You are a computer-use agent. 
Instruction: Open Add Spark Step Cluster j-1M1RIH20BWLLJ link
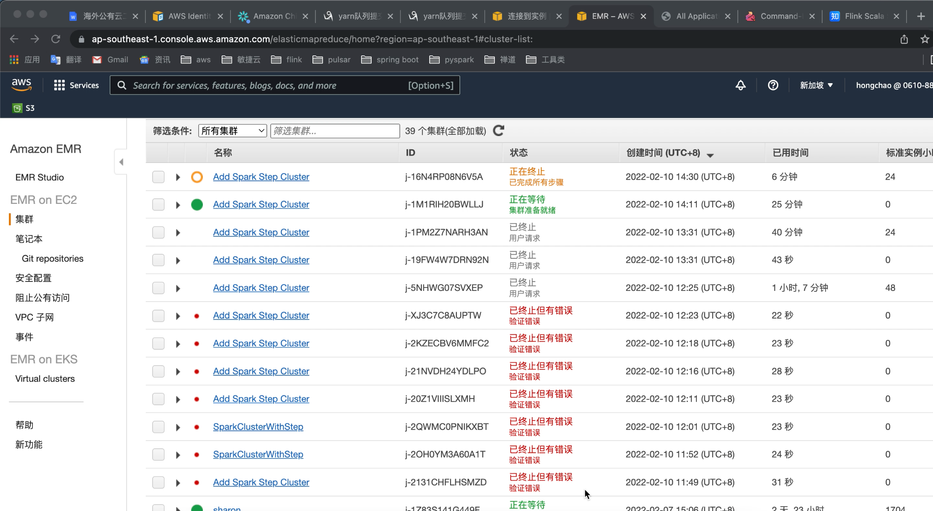tap(261, 204)
